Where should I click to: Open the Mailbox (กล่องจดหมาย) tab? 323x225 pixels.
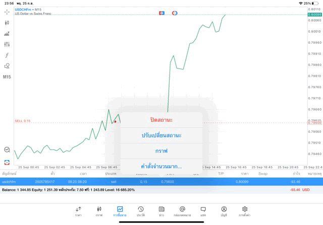point(182,211)
